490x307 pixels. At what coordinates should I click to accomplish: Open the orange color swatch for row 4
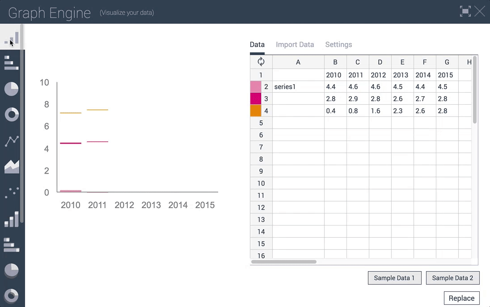(x=256, y=111)
